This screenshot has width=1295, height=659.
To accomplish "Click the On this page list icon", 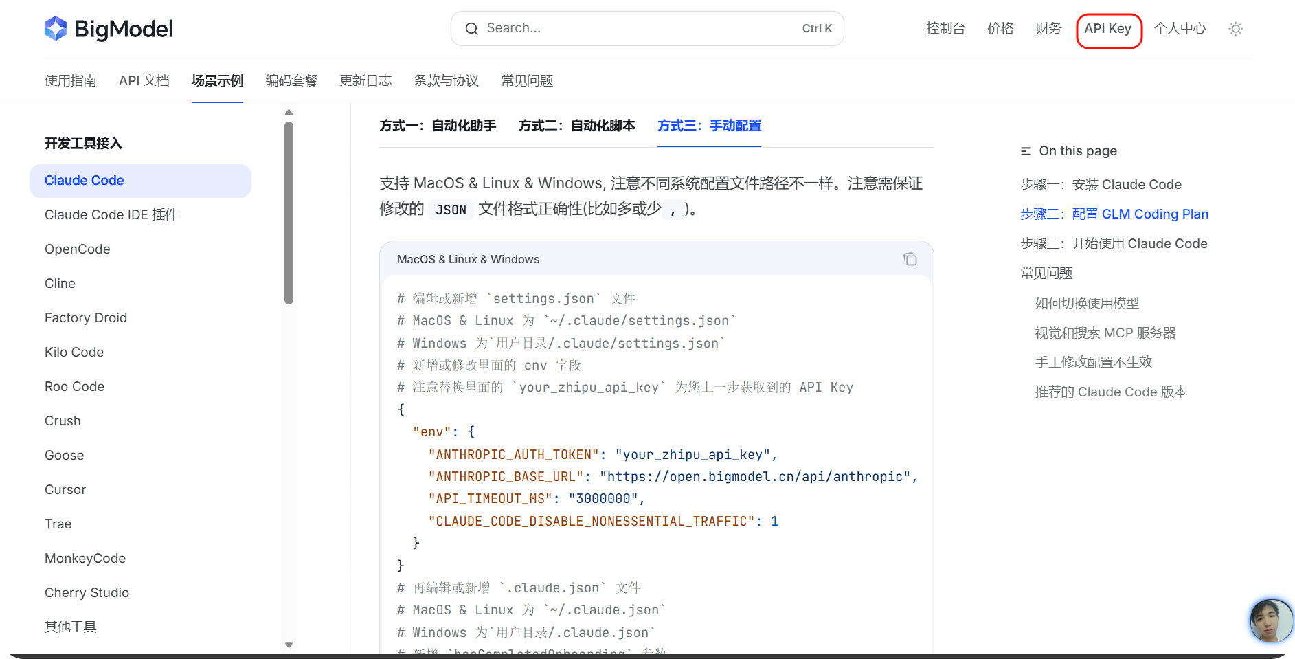I will (x=1026, y=151).
